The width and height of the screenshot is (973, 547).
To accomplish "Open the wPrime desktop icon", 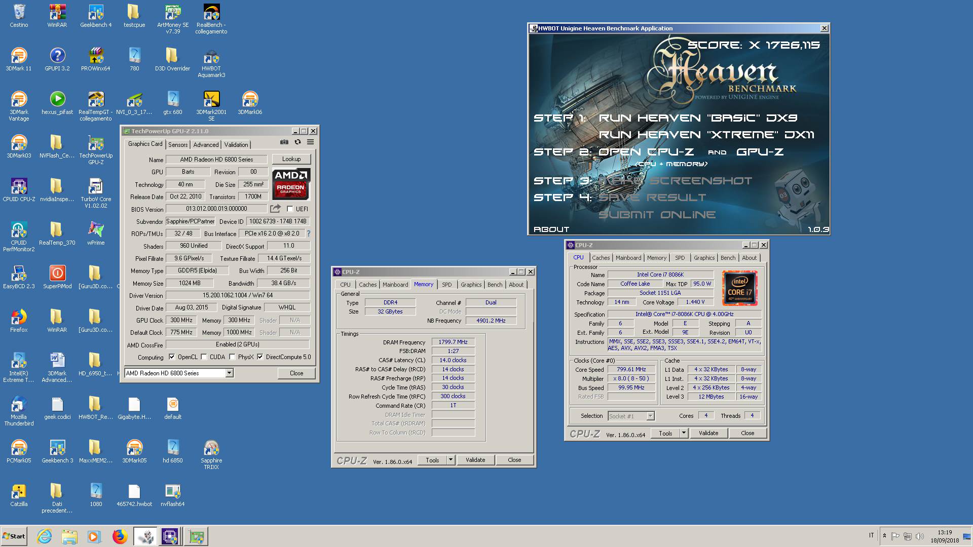I will click(x=96, y=233).
